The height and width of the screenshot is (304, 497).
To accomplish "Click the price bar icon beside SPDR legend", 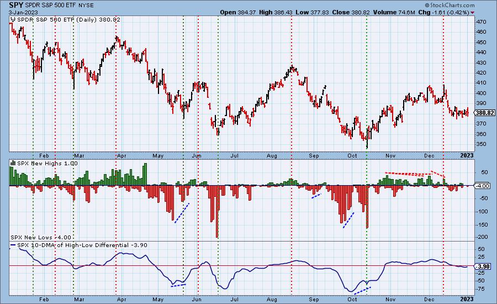I will 13,19.
